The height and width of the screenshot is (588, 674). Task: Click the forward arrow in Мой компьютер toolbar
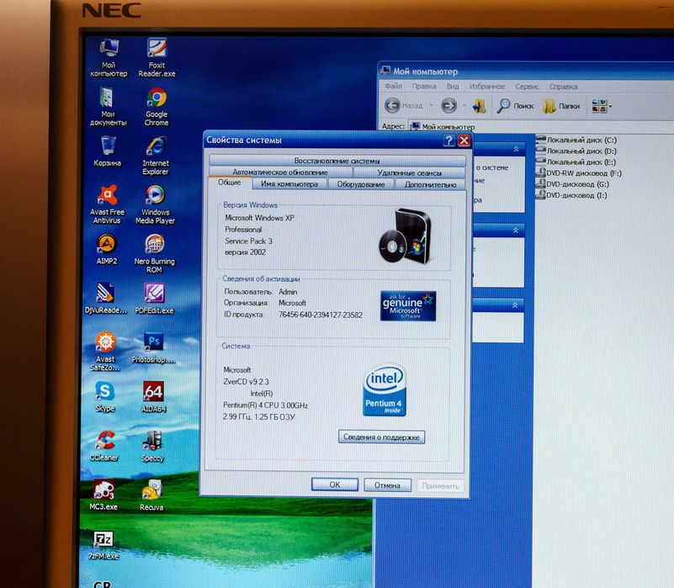(449, 105)
